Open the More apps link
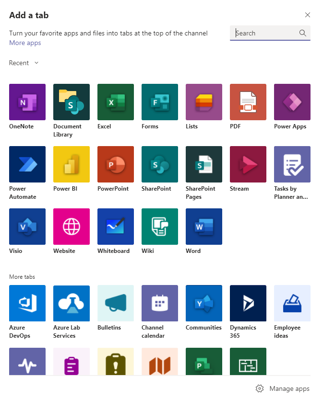Viewport: 323px width, 399px height. click(25, 43)
